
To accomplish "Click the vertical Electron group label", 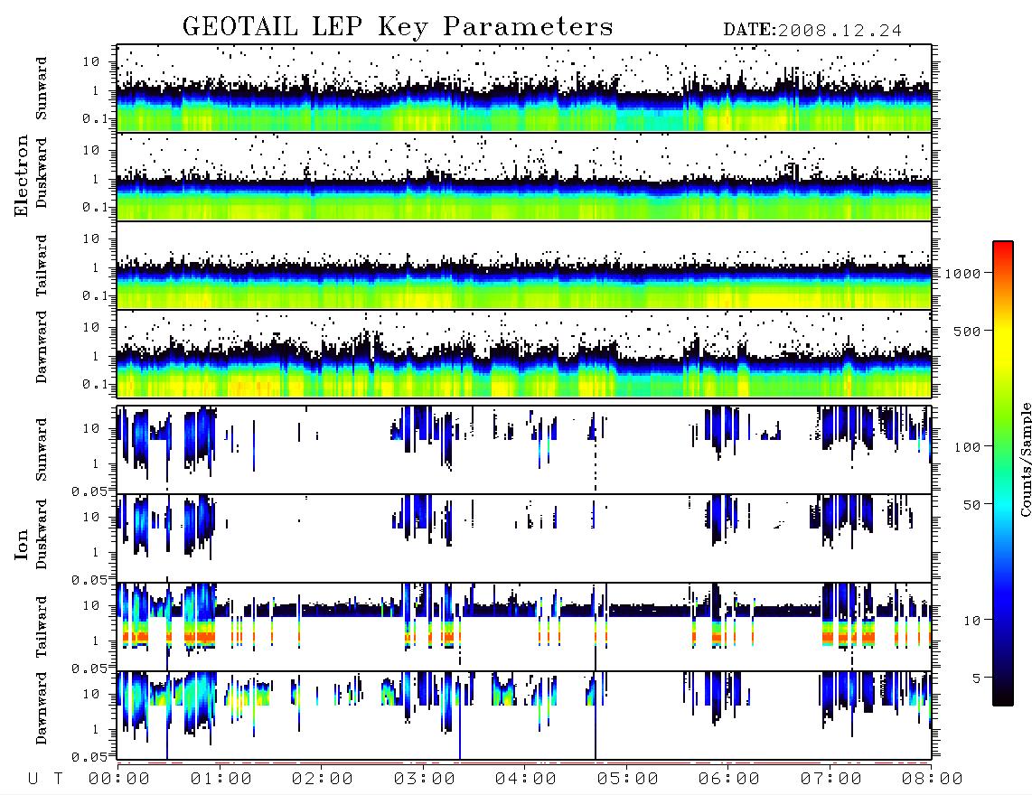I will (x=21, y=176).
